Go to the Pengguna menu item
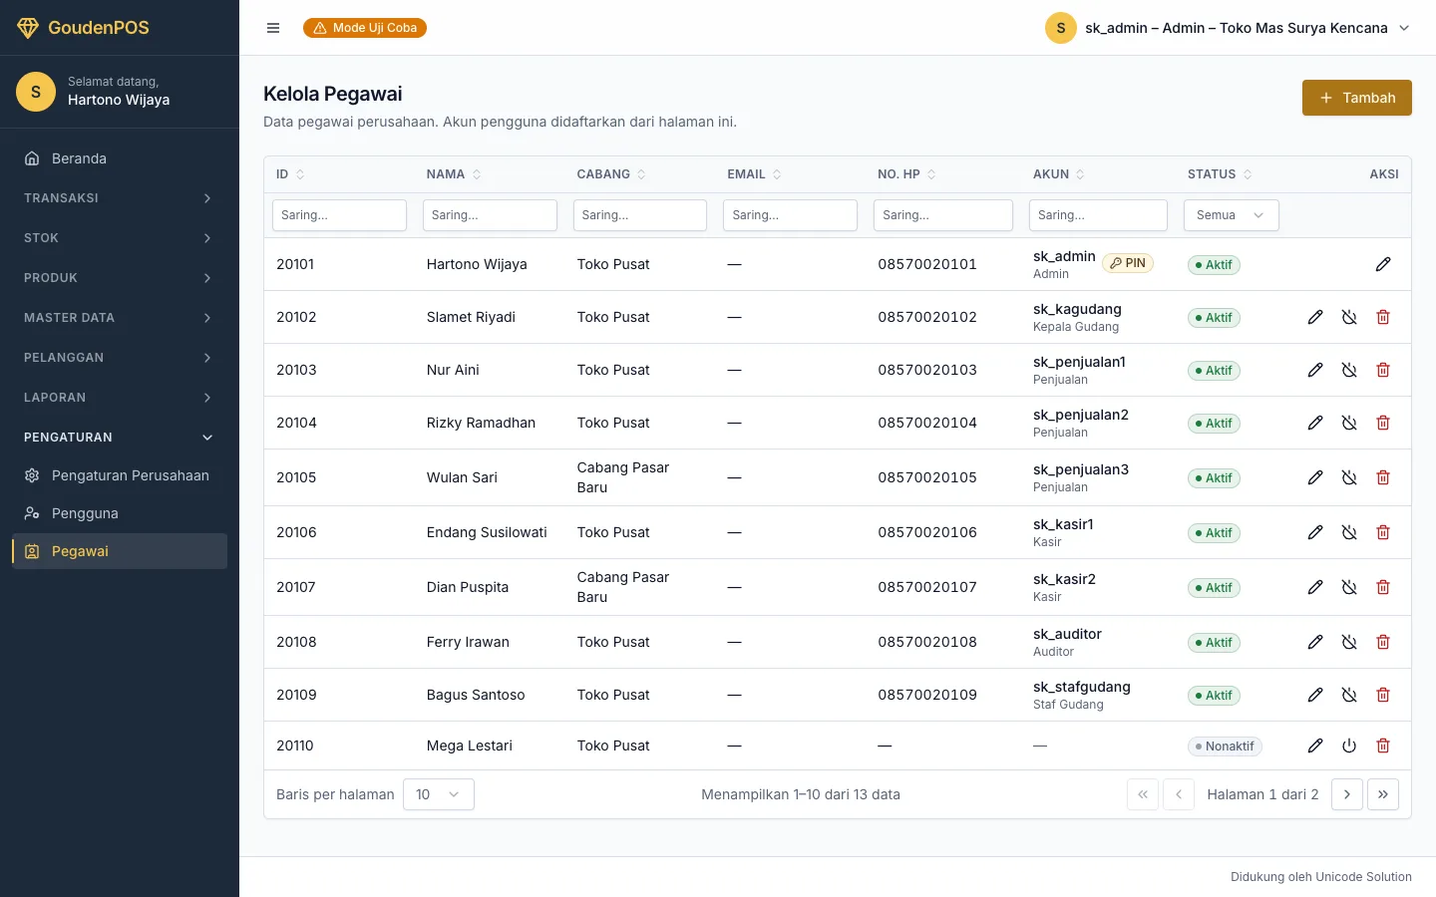The width and height of the screenshot is (1436, 897). pos(120,513)
